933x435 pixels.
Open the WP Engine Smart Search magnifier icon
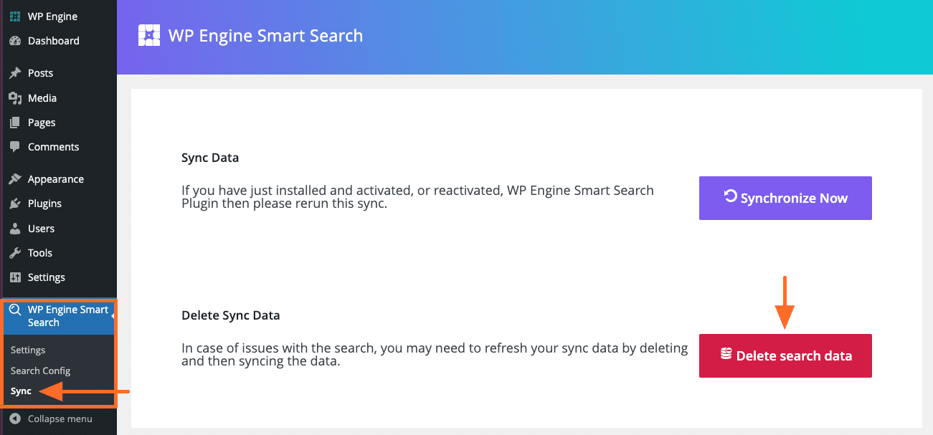pyautogui.click(x=16, y=309)
